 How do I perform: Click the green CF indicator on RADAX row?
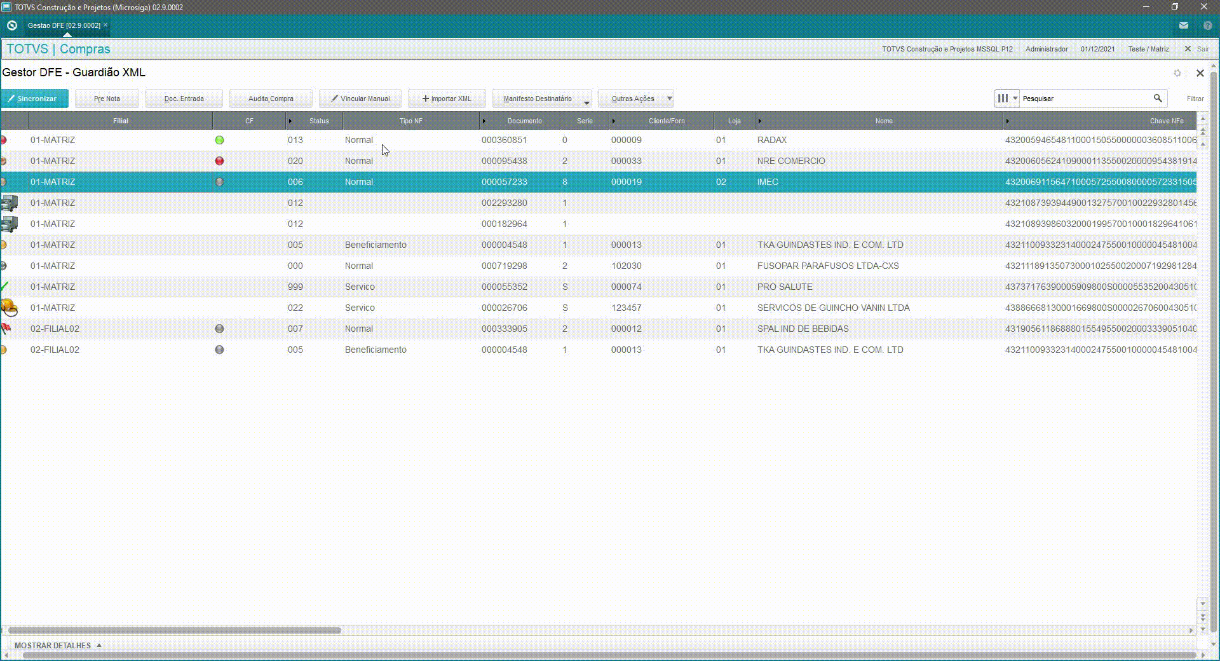point(219,140)
